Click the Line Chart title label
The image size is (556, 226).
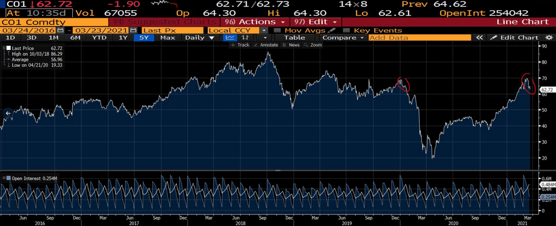point(523,22)
